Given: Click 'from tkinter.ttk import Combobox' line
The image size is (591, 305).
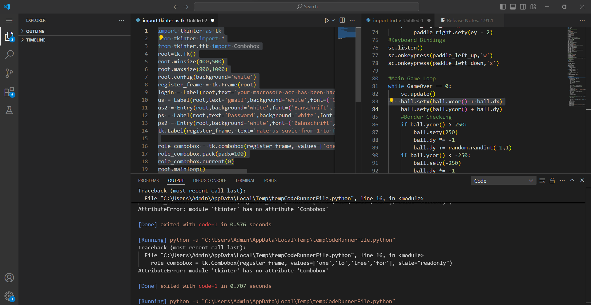Looking at the screenshot, I should [x=209, y=46].
